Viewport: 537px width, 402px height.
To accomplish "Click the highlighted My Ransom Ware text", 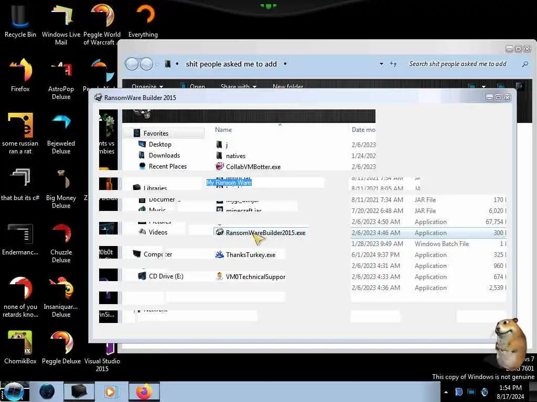I will pos(229,183).
